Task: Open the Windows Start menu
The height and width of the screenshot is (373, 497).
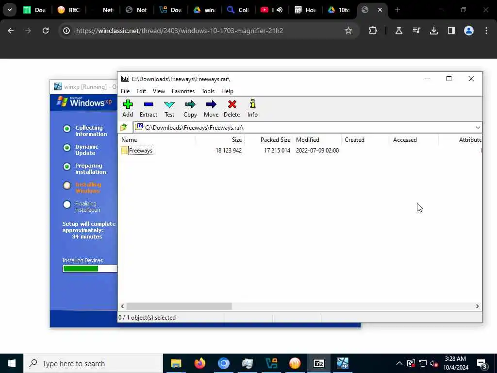Action: pyautogui.click(x=12, y=363)
